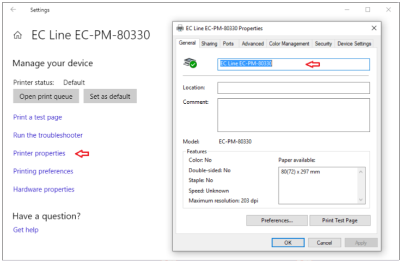403x263 pixels.
Task: Click the printer status icon with green check
Action: coord(190,63)
